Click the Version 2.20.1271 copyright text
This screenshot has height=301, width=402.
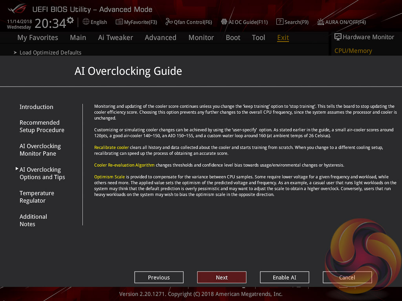[201, 294]
